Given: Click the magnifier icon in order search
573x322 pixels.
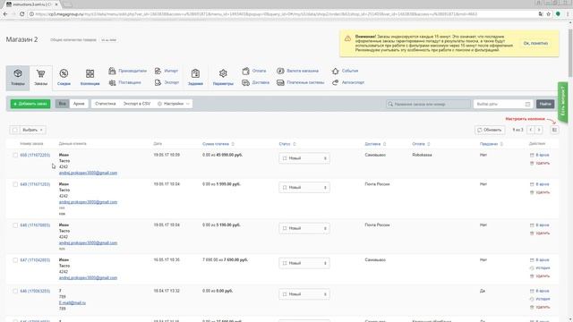Looking at the screenshot, I should point(390,104).
